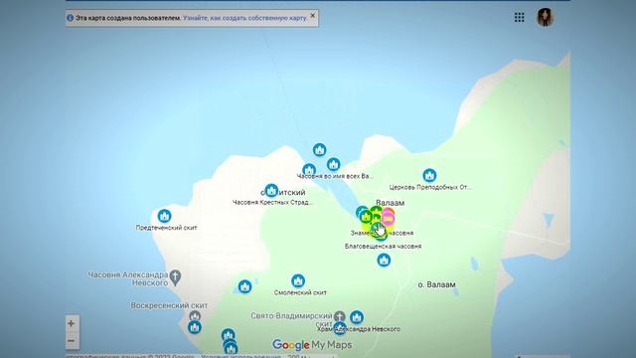Click the Google My Maps logo
Image resolution: width=636 pixels, height=358 pixels.
point(312,345)
